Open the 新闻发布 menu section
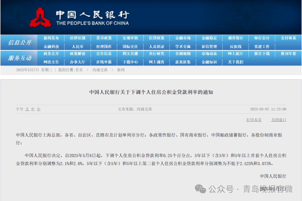302x201 pixels. (51, 38)
